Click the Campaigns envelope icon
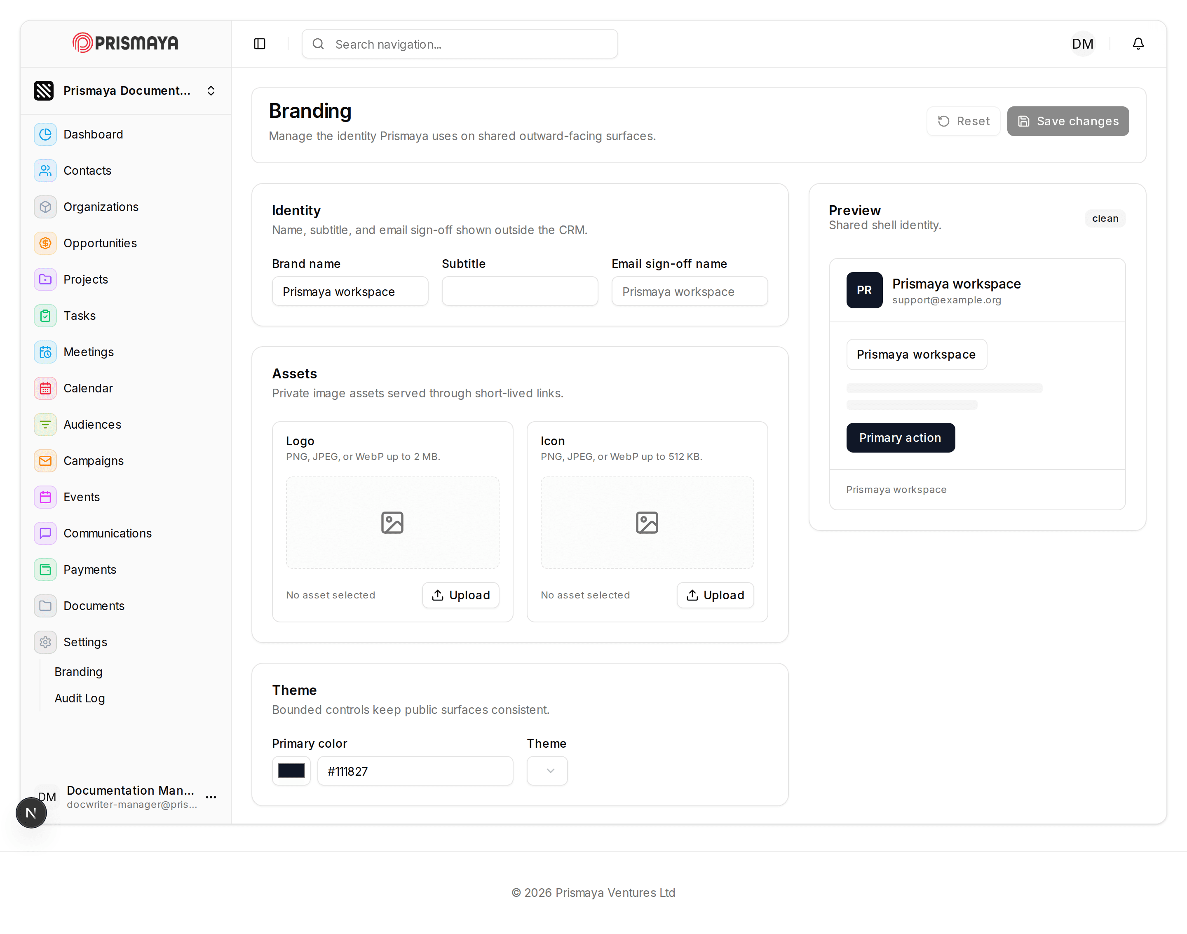Screen dimensions: 1187x934 click(45, 461)
